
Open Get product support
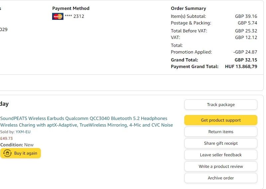point(221,120)
